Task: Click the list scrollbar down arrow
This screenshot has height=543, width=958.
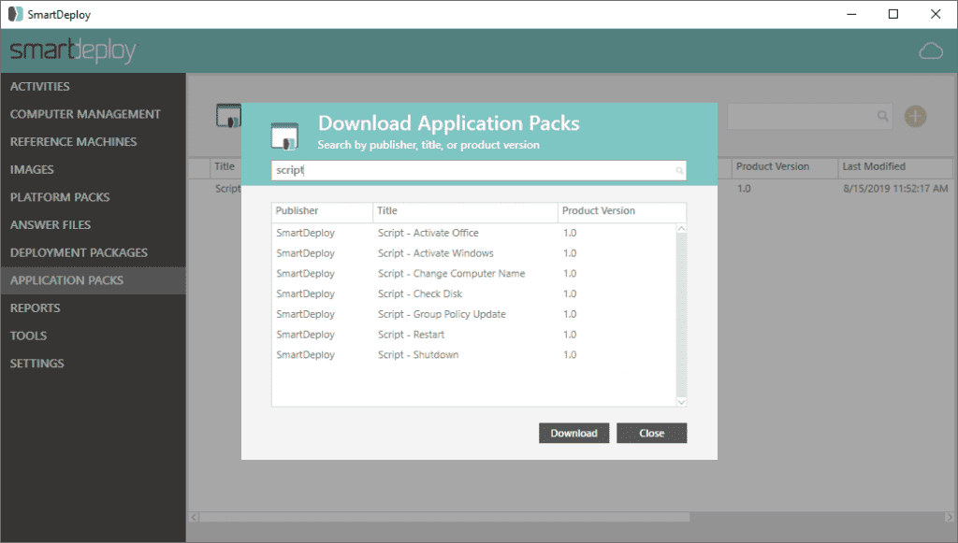Action: point(681,402)
